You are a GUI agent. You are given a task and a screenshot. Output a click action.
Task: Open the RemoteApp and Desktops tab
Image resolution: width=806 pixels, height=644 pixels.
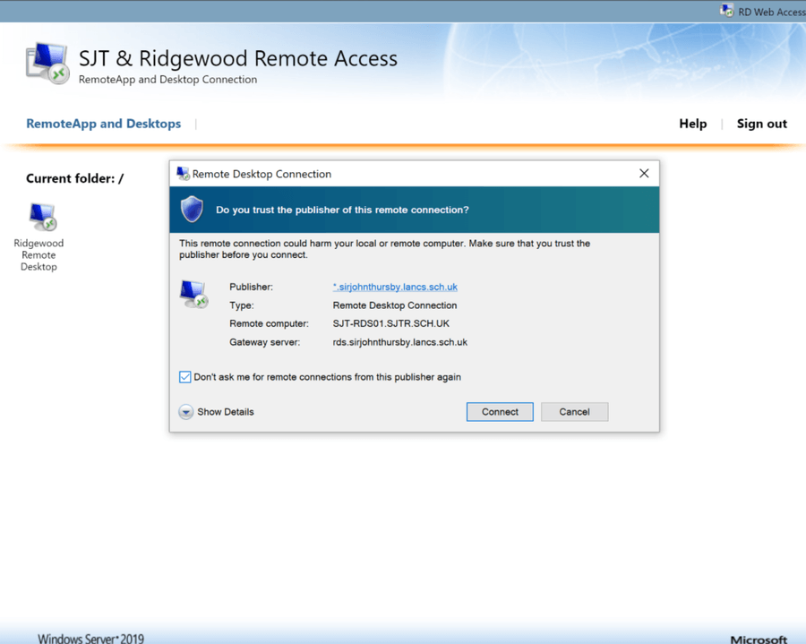(x=103, y=124)
